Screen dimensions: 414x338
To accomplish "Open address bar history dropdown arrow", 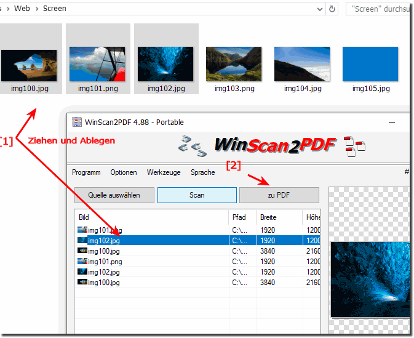I will point(319,9).
